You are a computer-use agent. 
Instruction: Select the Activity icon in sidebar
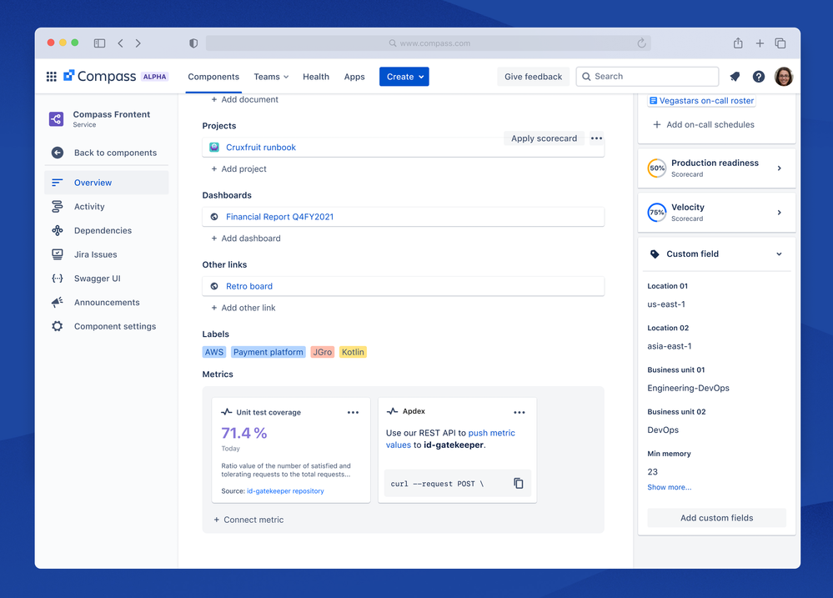coord(58,206)
